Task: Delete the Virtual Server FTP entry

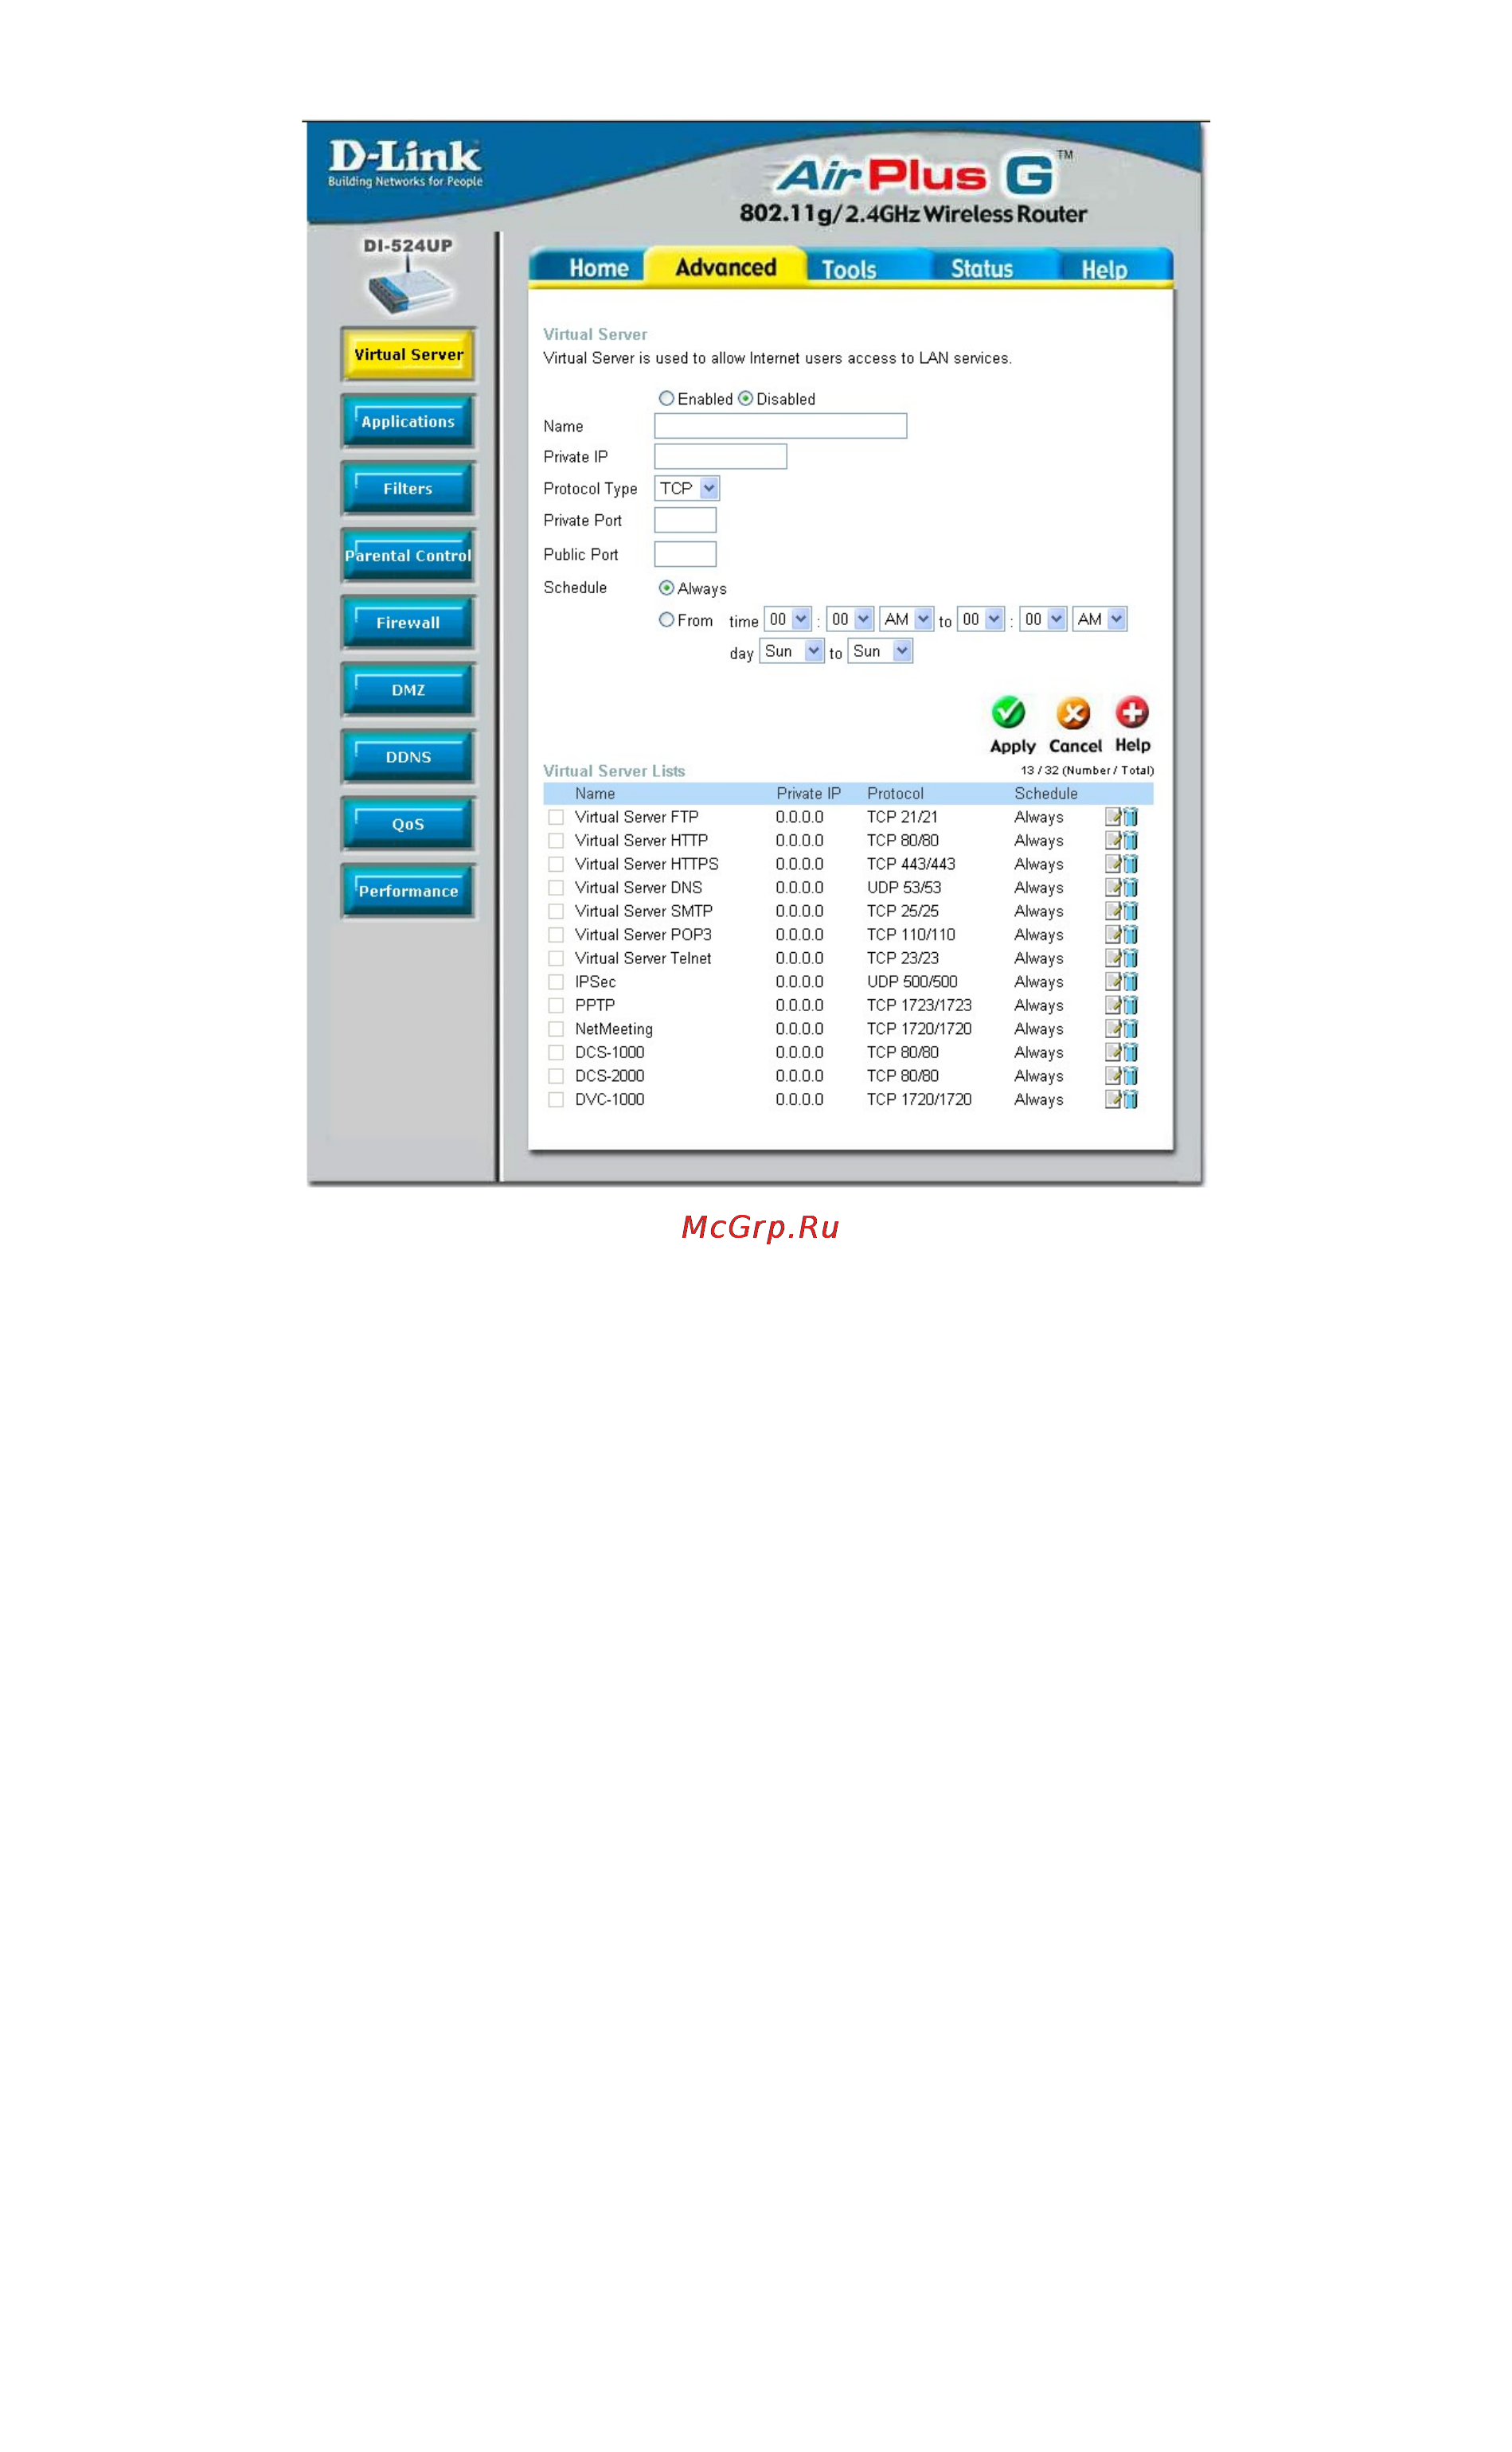Action: point(1130,817)
